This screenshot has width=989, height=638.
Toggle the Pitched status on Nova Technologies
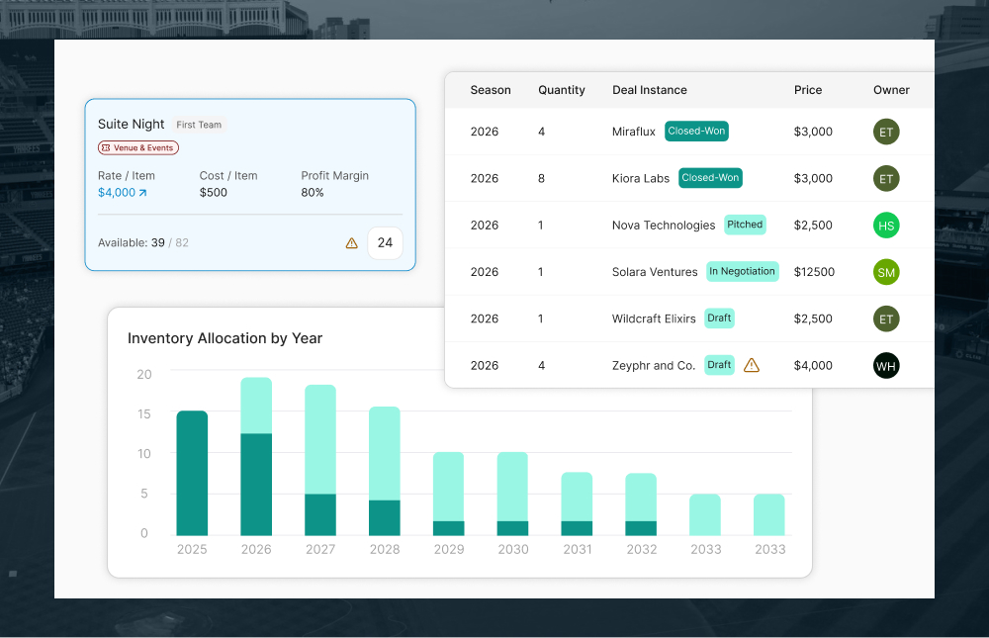(745, 225)
